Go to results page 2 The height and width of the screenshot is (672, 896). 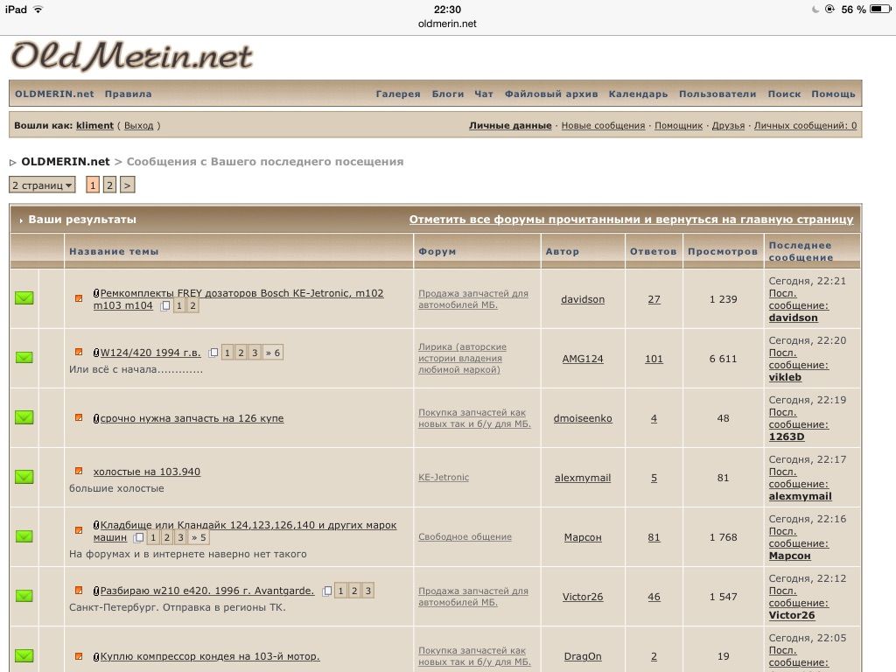pyautogui.click(x=109, y=185)
